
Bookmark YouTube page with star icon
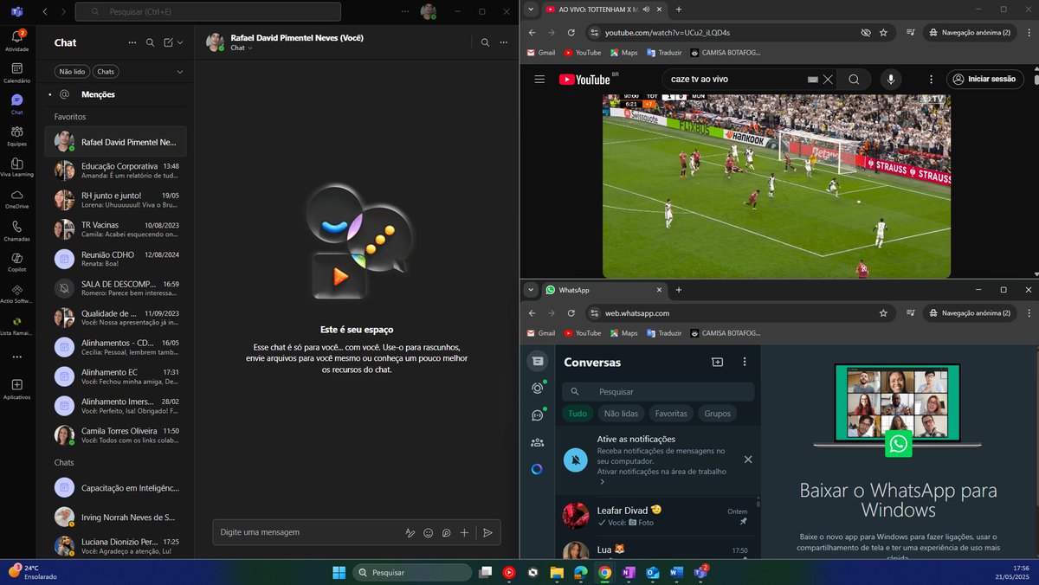point(883,32)
